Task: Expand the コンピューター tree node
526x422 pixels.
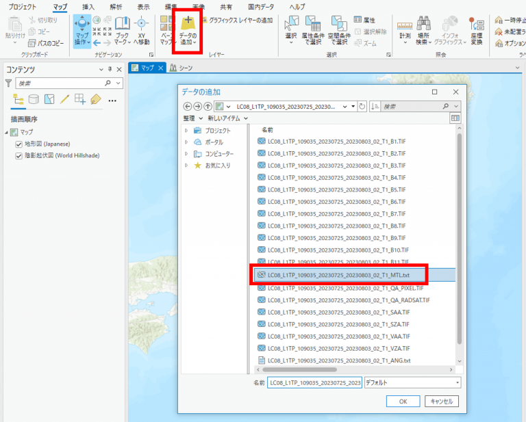Action: [186, 154]
